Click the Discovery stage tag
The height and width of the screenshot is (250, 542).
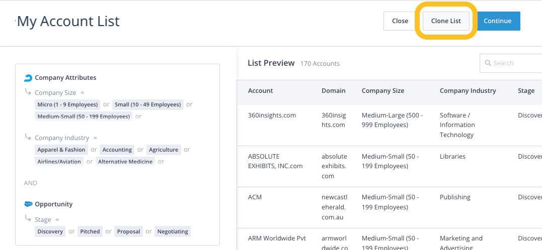pos(50,231)
